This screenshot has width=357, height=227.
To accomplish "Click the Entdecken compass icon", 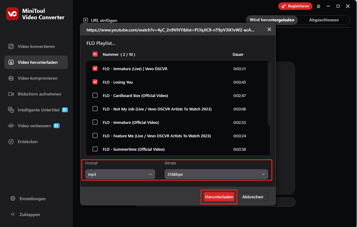I will 11,142.
